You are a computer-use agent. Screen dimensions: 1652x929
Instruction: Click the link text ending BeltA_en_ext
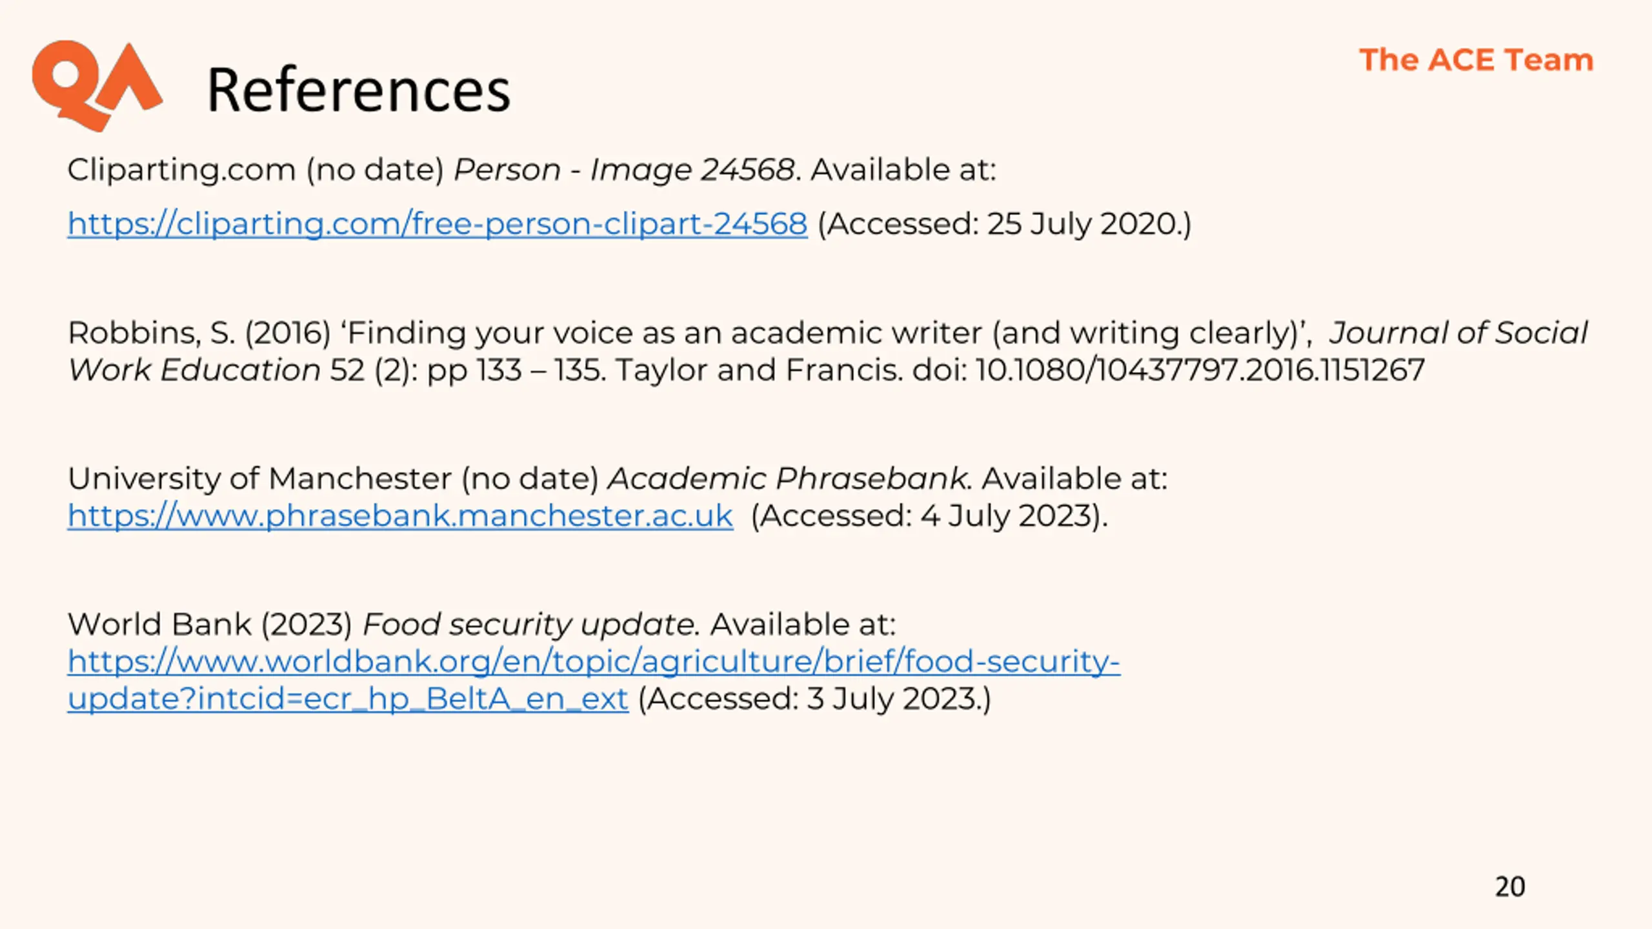pyautogui.click(x=348, y=699)
